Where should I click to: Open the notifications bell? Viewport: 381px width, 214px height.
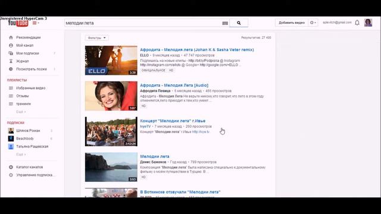tap(357, 23)
